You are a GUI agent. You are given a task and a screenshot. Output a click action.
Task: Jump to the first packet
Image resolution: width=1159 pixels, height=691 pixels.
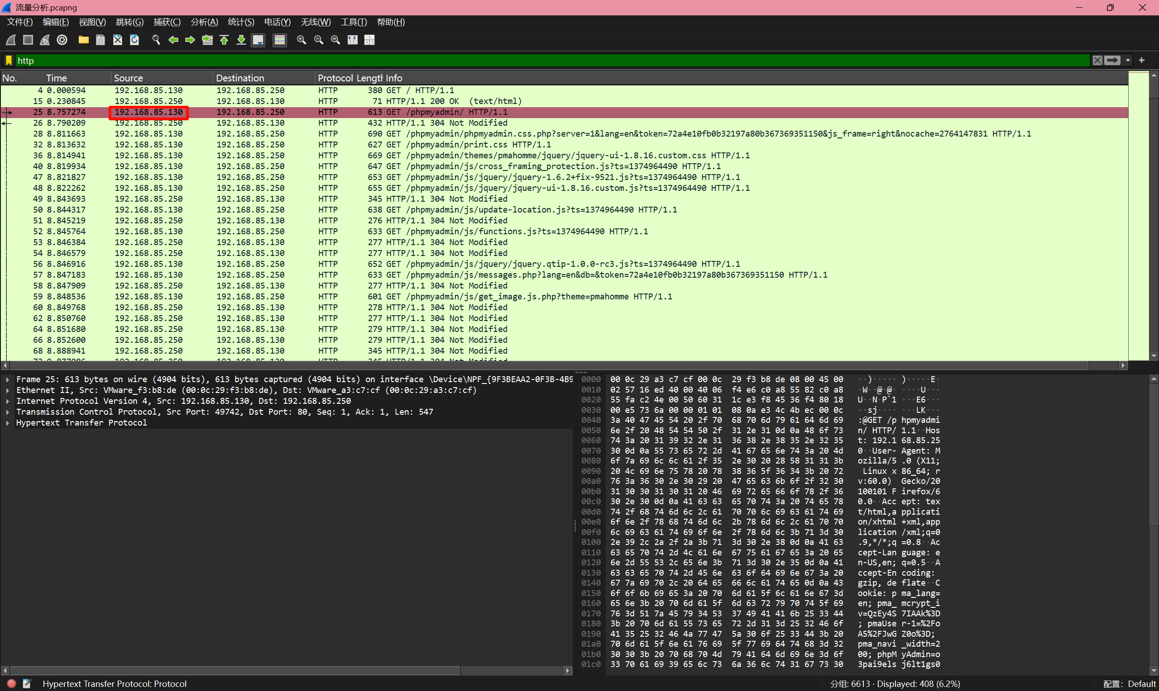[224, 40]
